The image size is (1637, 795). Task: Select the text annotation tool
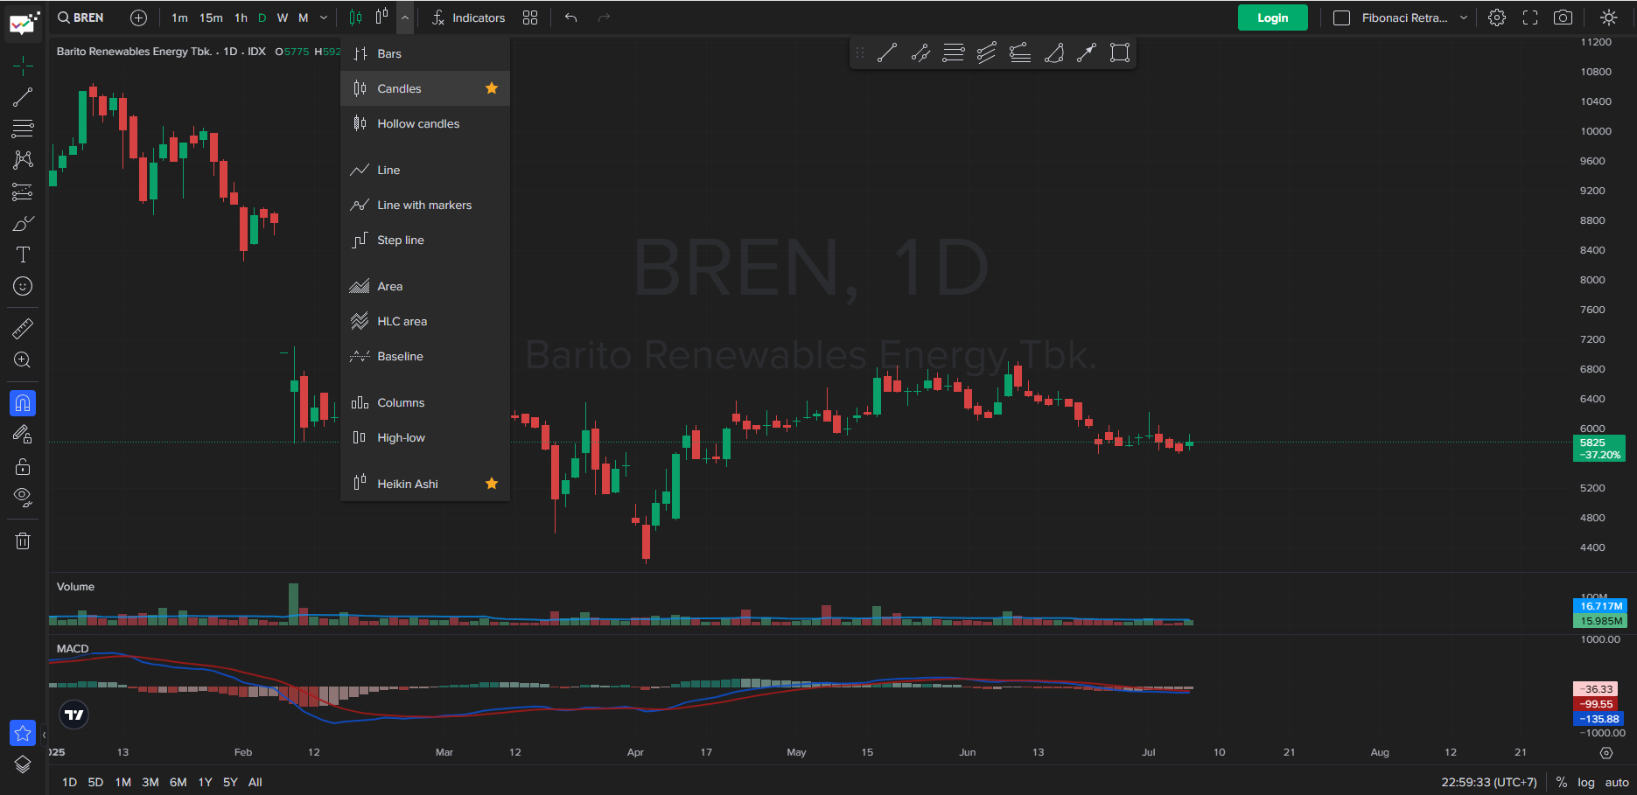[23, 255]
